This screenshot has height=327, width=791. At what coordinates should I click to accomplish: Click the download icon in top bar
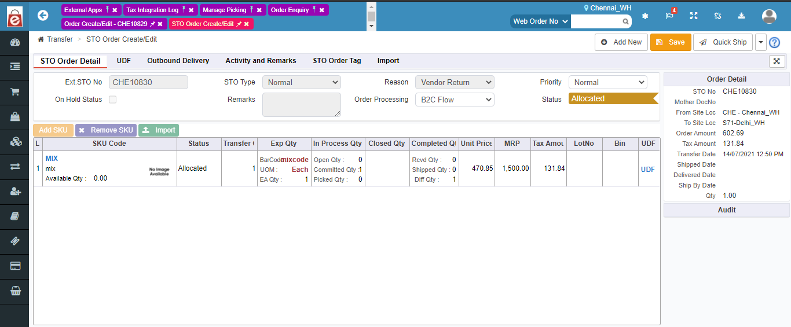741,16
